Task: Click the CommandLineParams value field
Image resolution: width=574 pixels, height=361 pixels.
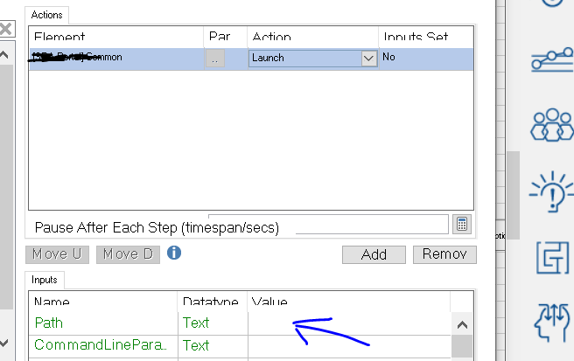Action: tap(349, 345)
